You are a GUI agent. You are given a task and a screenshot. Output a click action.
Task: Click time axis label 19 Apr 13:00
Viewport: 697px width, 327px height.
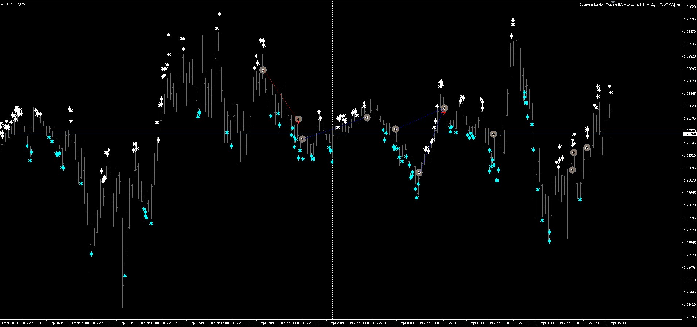coord(569,323)
